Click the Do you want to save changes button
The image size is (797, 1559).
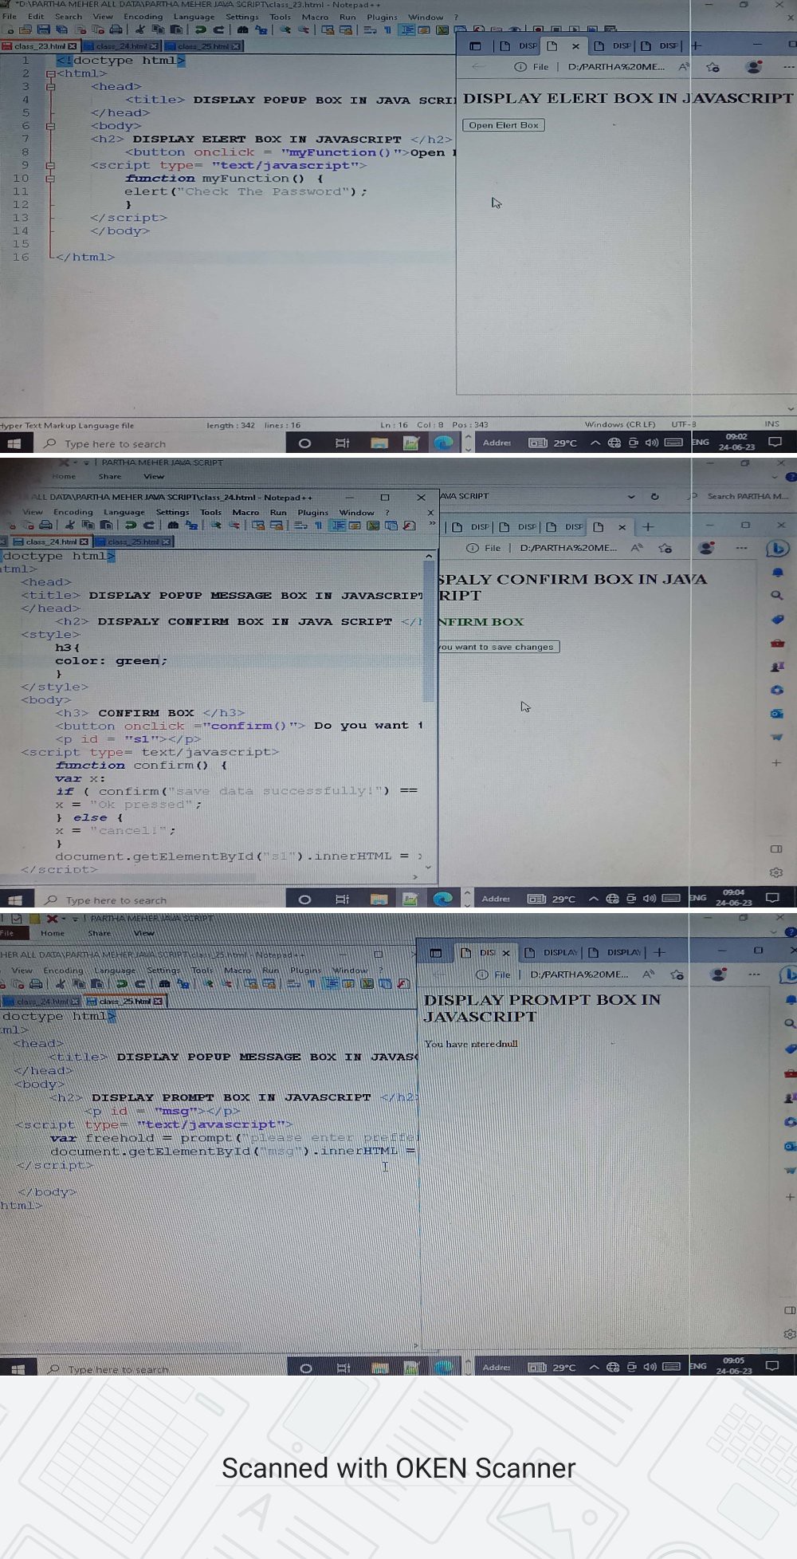pos(497,647)
